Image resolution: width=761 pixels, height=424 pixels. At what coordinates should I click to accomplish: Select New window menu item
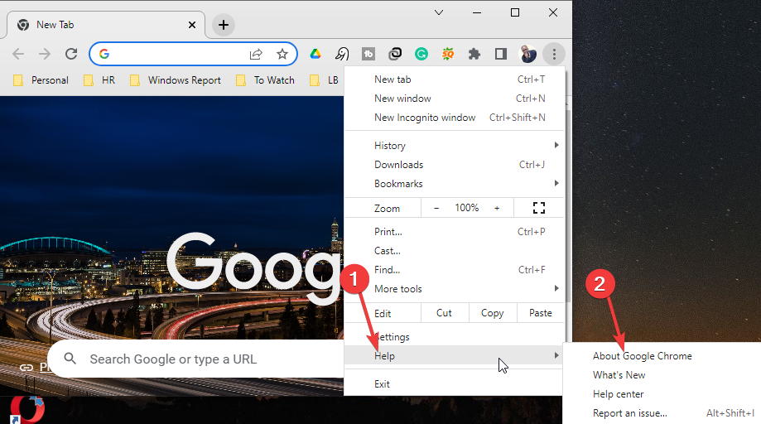pos(455,98)
